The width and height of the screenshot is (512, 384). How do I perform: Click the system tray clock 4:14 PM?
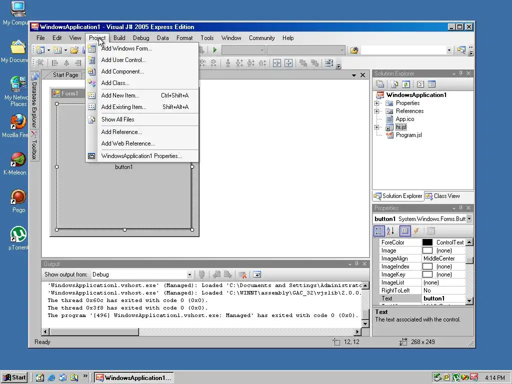tap(494, 378)
